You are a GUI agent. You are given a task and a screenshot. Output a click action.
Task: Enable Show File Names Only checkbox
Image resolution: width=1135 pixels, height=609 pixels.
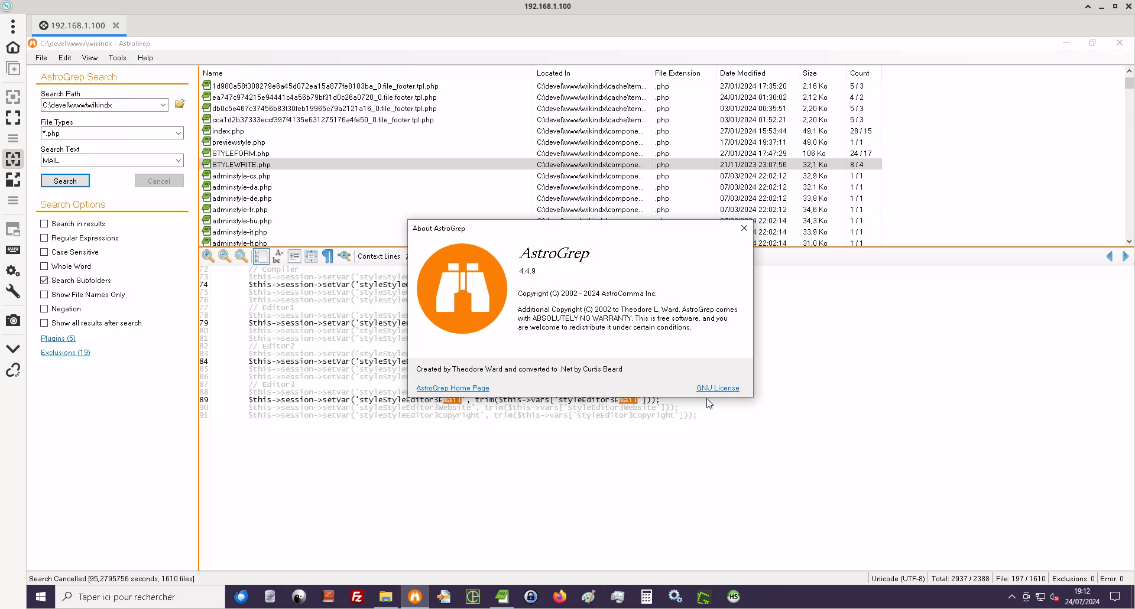44,294
